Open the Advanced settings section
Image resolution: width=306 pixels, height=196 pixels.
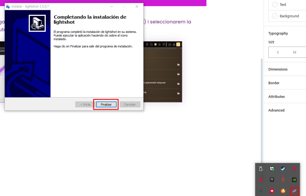[x=276, y=111]
